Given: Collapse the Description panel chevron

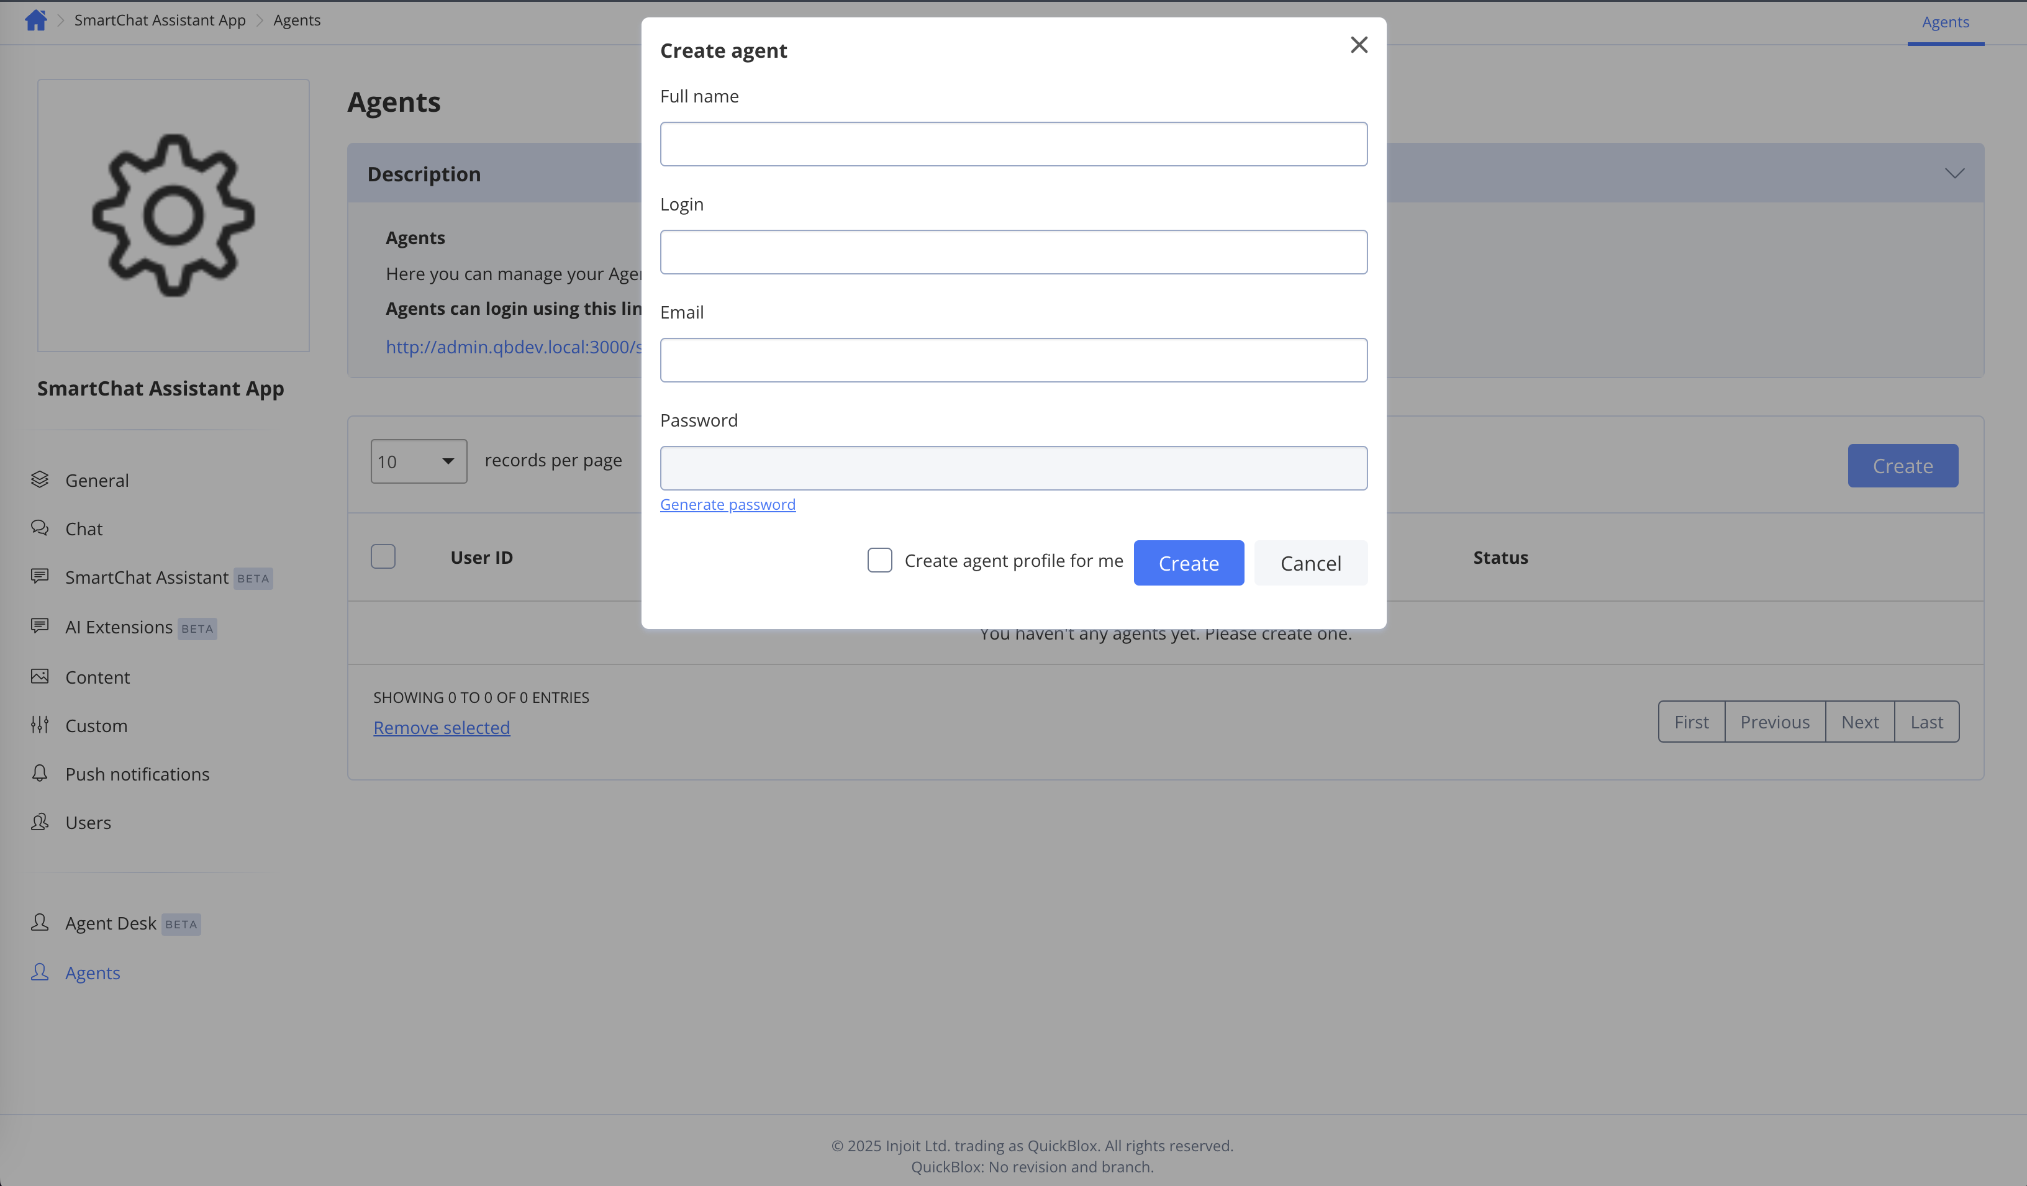Looking at the screenshot, I should pyautogui.click(x=1954, y=174).
